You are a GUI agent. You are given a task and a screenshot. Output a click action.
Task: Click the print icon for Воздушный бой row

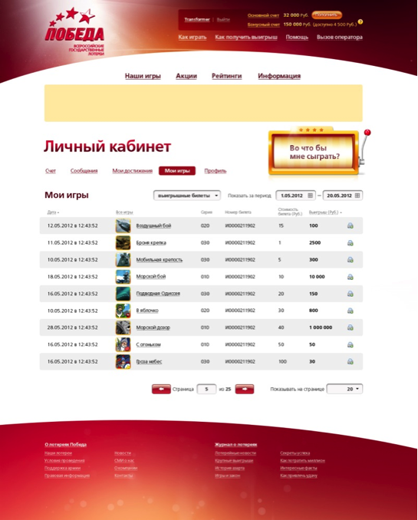coord(350,225)
